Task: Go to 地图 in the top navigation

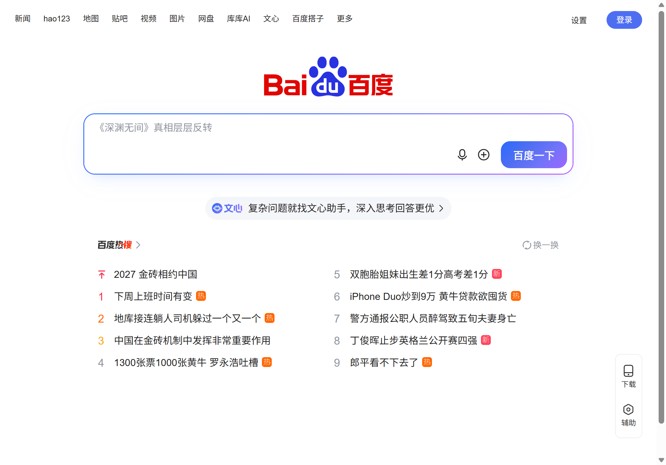Action: tap(91, 19)
